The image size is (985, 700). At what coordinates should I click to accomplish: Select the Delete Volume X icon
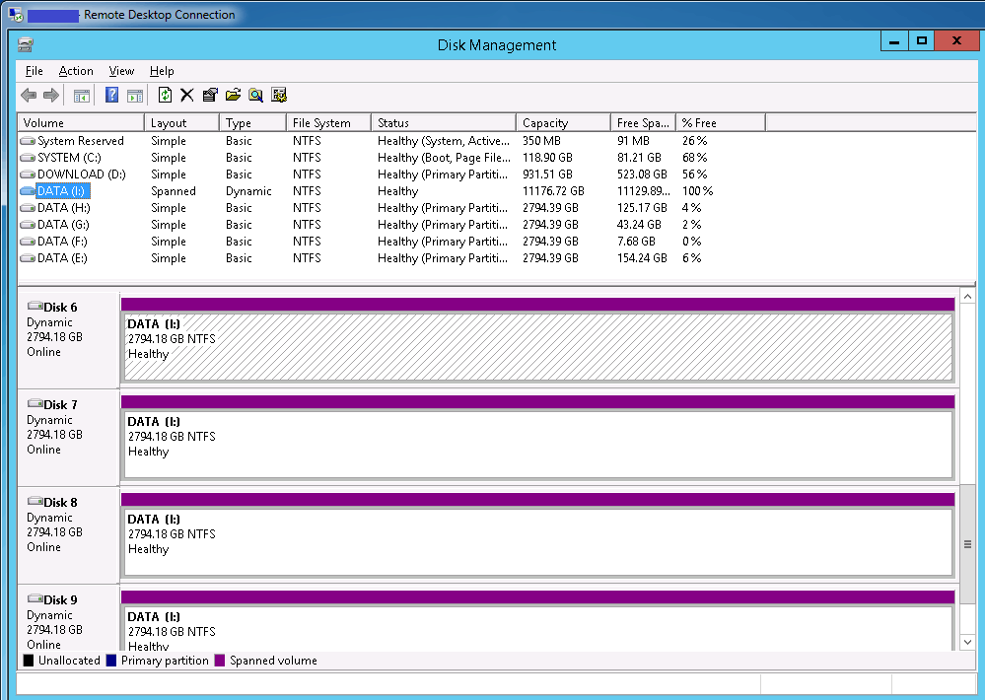click(x=187, y=95)
